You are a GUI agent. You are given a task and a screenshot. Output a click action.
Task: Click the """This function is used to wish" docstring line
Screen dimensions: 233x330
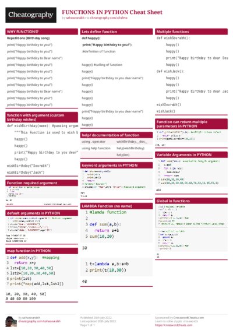point(46,132)
